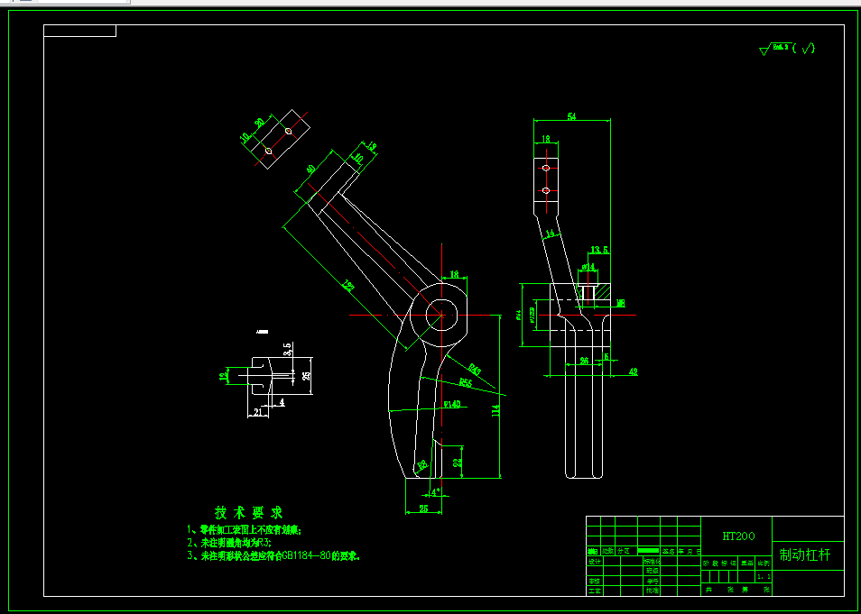
Task: Select the requirement line mentioning R3
Action: (x=229, y=543)
